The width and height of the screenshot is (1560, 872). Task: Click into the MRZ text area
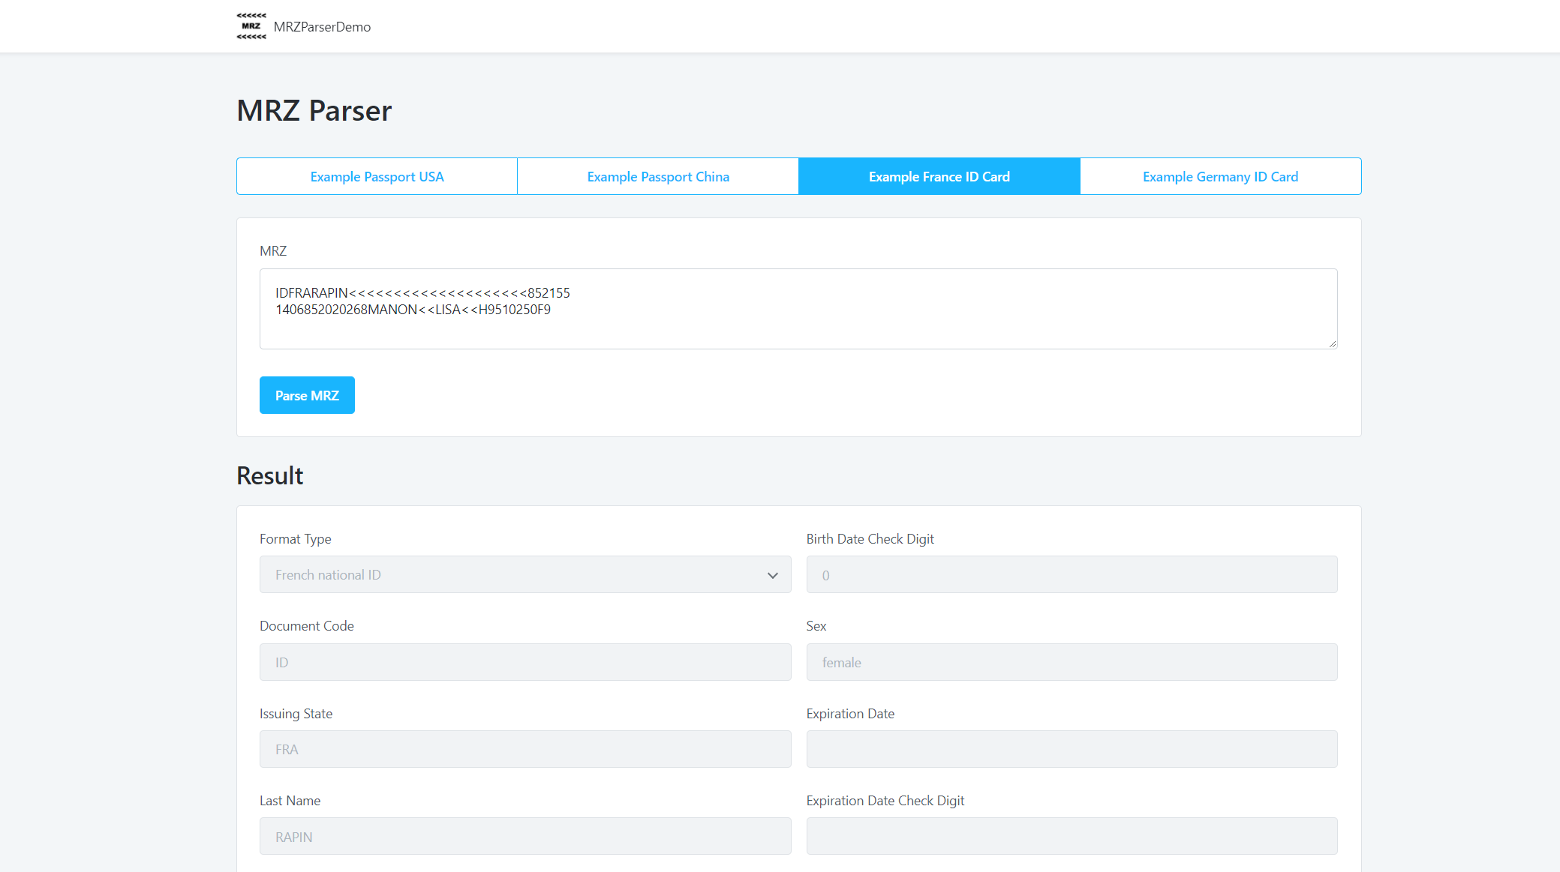pyautogui.click(x=798, y=309)
